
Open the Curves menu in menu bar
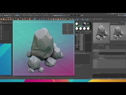pos(39,14)
